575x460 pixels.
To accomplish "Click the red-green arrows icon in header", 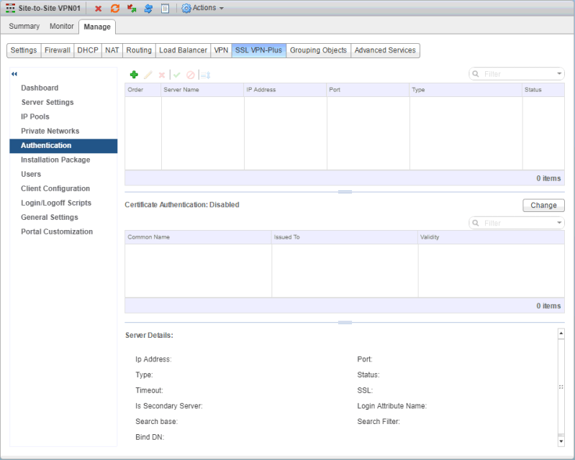I will pos(132,9).
